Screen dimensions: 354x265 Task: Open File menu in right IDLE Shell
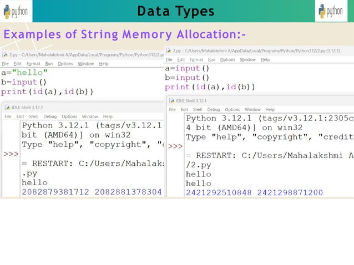[x=172, y=110]
